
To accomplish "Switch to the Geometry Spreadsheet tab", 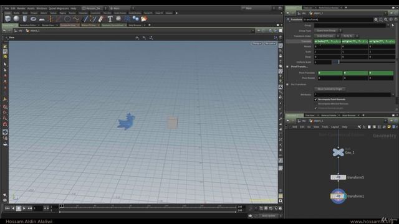I will [112, 25].
